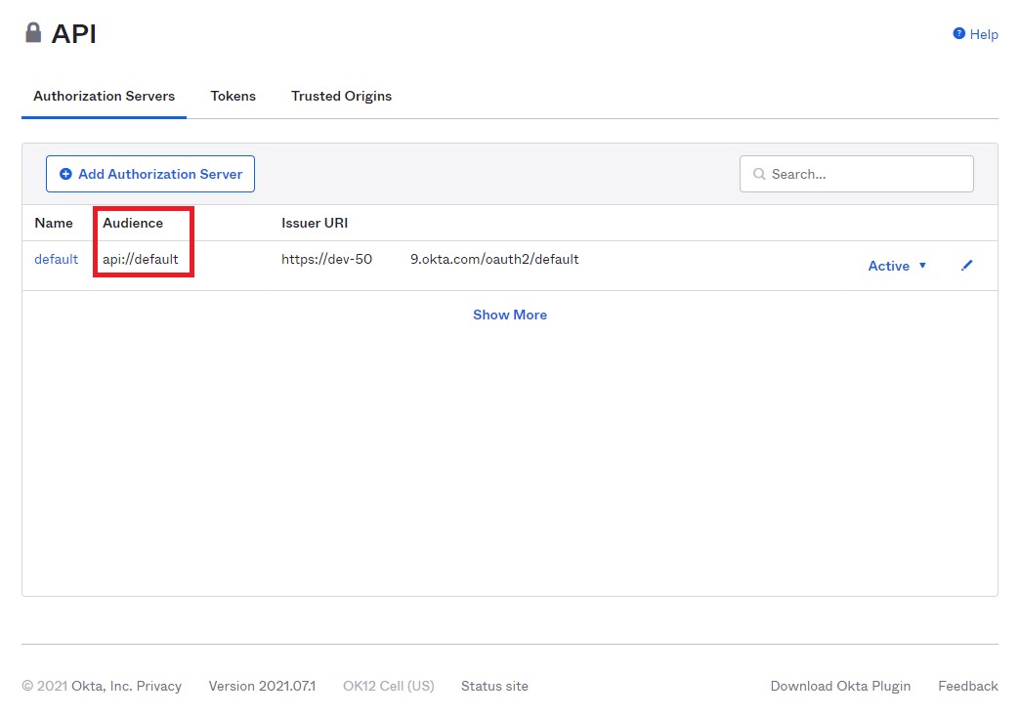Image resolution: width=1020 pixels, height=716 pixels.
Task: Open the Privacy link in footer
Action: (158, 686)
